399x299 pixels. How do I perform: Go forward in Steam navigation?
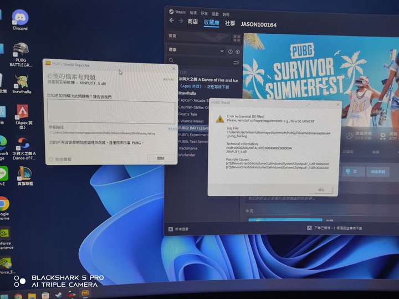(181, 21)
